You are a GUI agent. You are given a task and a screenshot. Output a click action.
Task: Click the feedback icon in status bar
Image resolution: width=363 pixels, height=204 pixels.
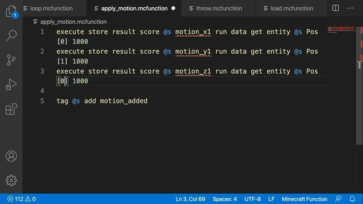[339, 199]
